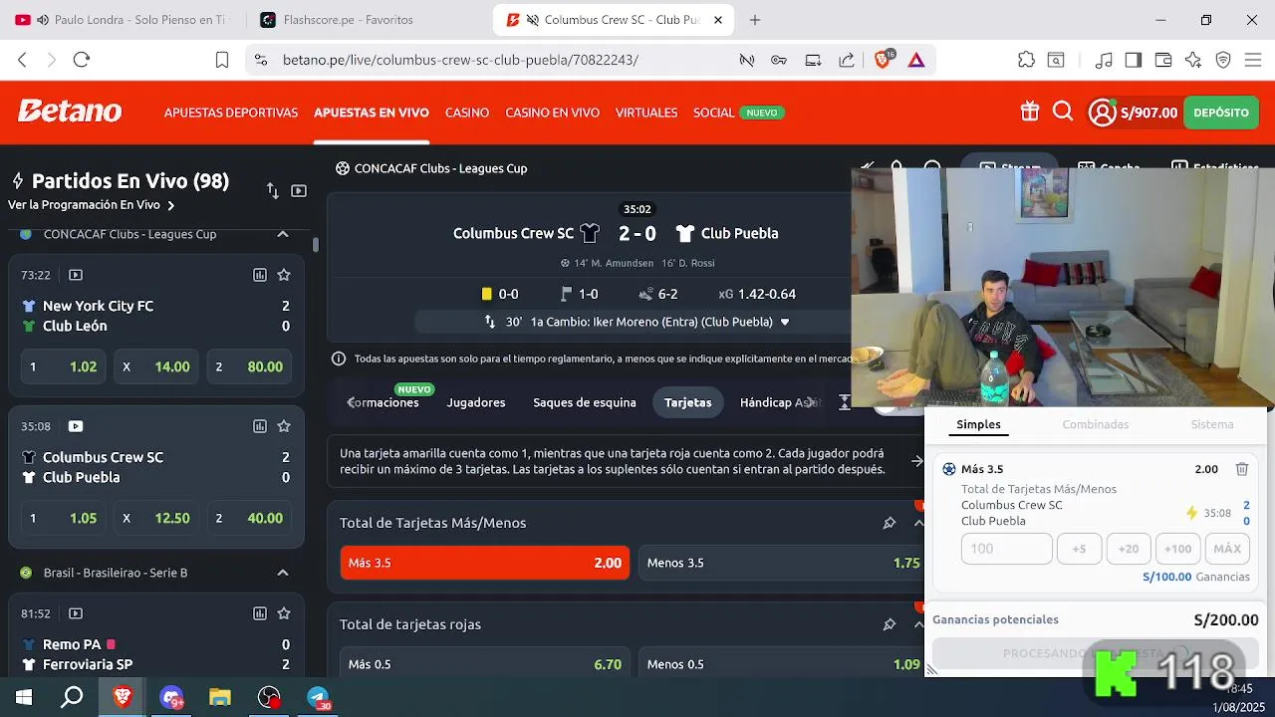Favorite the Columbus Crew SC match star
Image resolution: width=1275 pixels, height=717 pixels.
pos(284,426)
